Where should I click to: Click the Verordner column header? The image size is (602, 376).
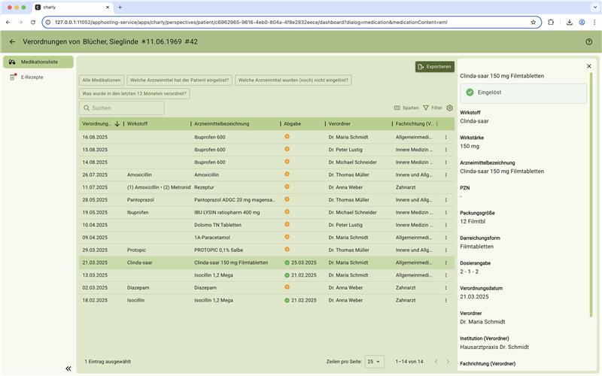click(x=339, y=123)
